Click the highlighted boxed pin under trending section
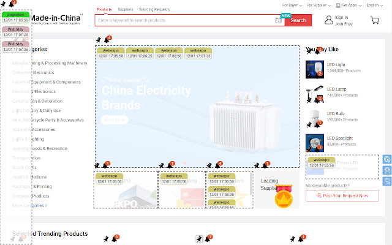The width and height of the screenshot is (392, 245). pyautogui.click(x=199, y=239)
